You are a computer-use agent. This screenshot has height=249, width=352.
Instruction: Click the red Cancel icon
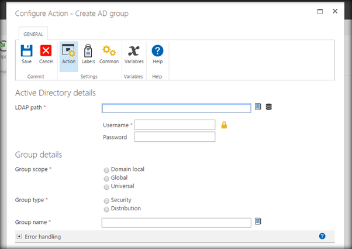coord(46,53)
